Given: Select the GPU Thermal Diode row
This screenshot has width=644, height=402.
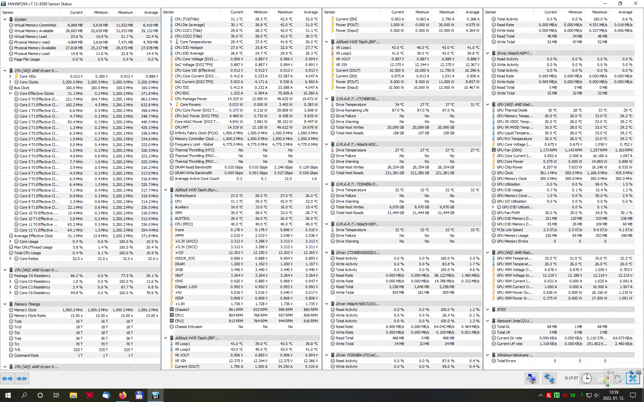Looking at the screenshot, I should tap(563, 110).
